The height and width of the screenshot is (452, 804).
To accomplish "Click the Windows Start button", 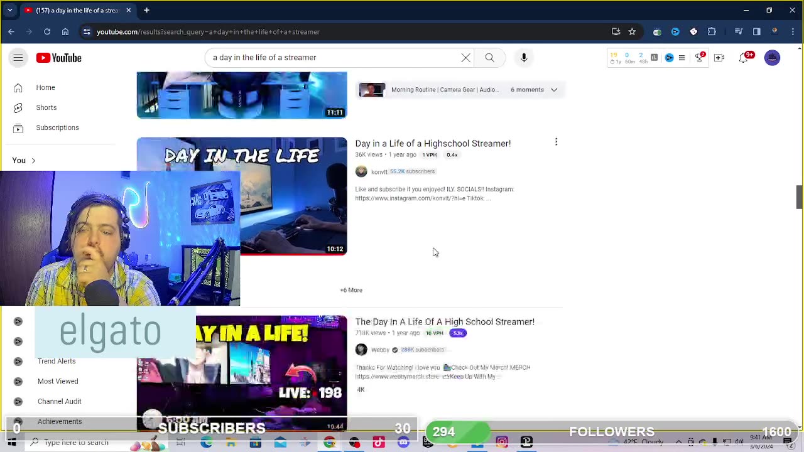I will [12, 442].
